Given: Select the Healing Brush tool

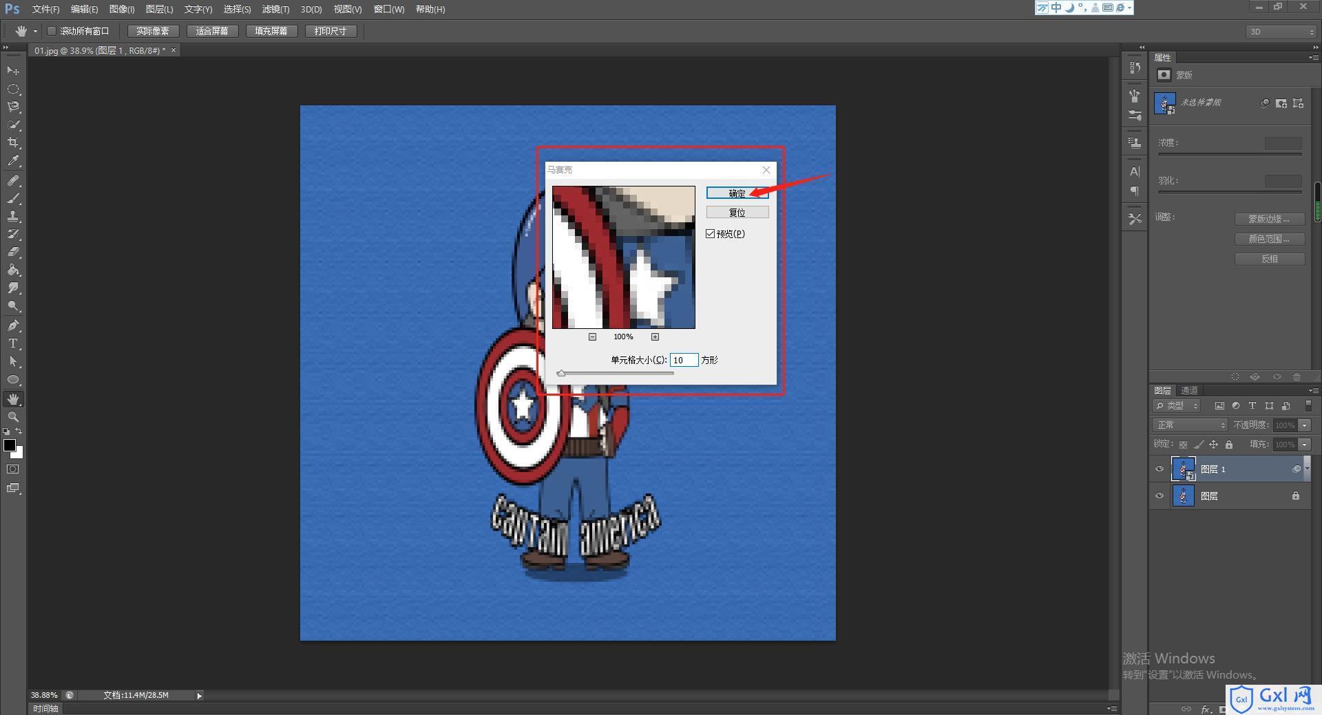Looking at the screenshot, I should click(13, 180).
